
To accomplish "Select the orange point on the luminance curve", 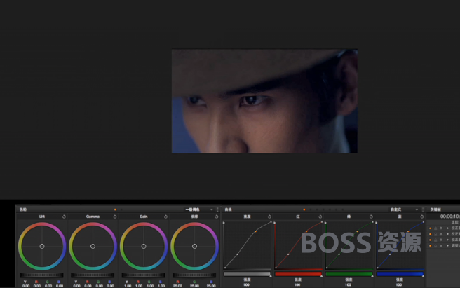I will [255, 231].
